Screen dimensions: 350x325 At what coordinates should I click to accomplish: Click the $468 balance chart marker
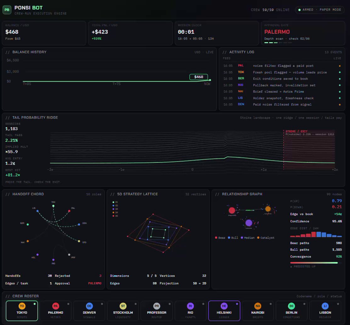[199, 77]
